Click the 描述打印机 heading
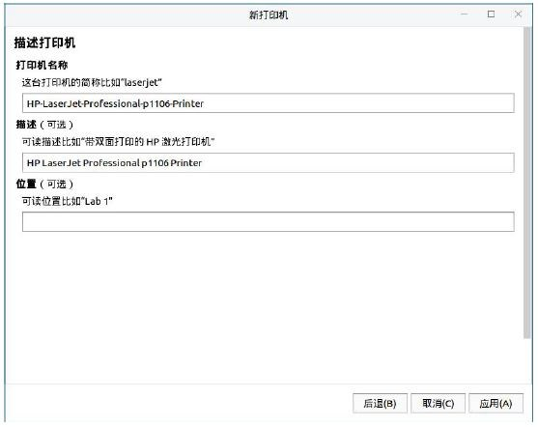This screenshot has width=538, height=427. 44,43
